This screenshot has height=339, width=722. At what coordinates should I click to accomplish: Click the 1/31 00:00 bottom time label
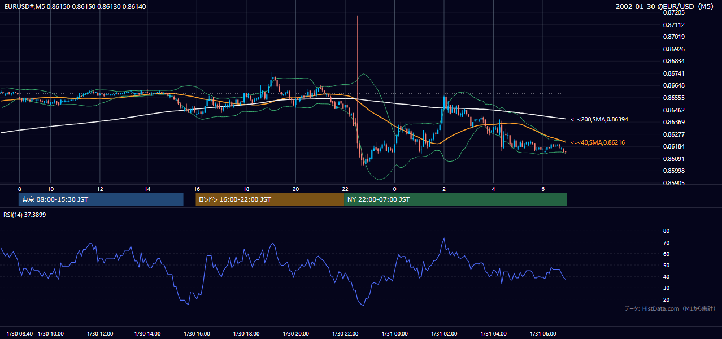tap(394, 334)
